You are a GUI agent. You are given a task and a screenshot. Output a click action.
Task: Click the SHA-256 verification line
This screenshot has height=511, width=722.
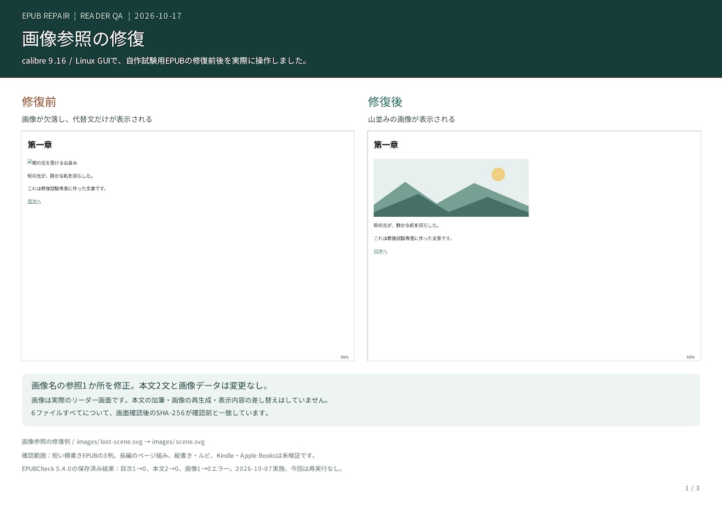click(150, 413)
